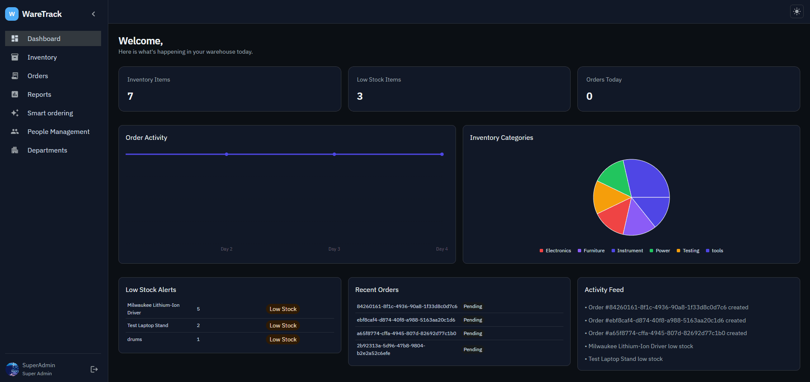The image size is (810, 382).
Task: Open People Management via its sidebar icon
Action: 15,131
